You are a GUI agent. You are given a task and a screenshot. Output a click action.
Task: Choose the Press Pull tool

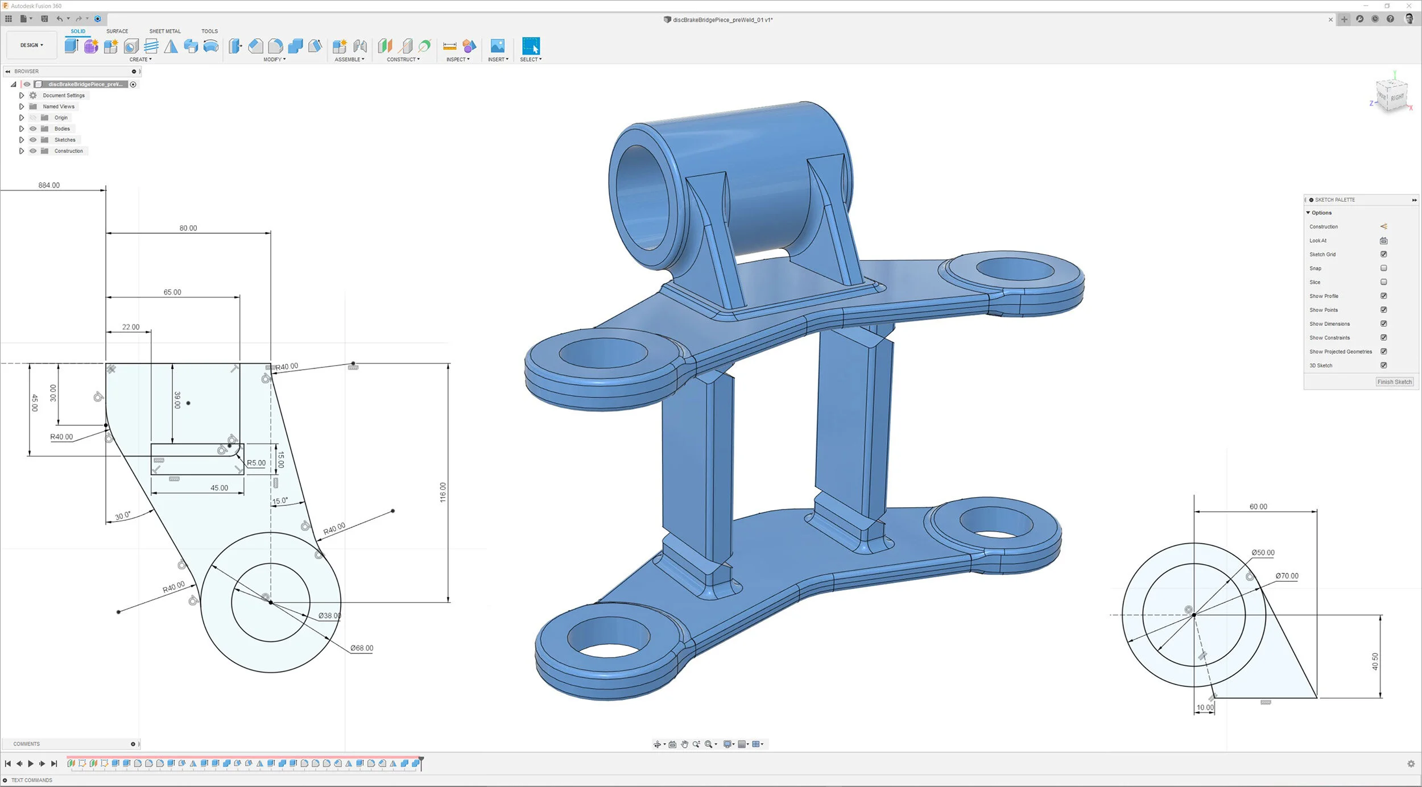tap(235, 46)
